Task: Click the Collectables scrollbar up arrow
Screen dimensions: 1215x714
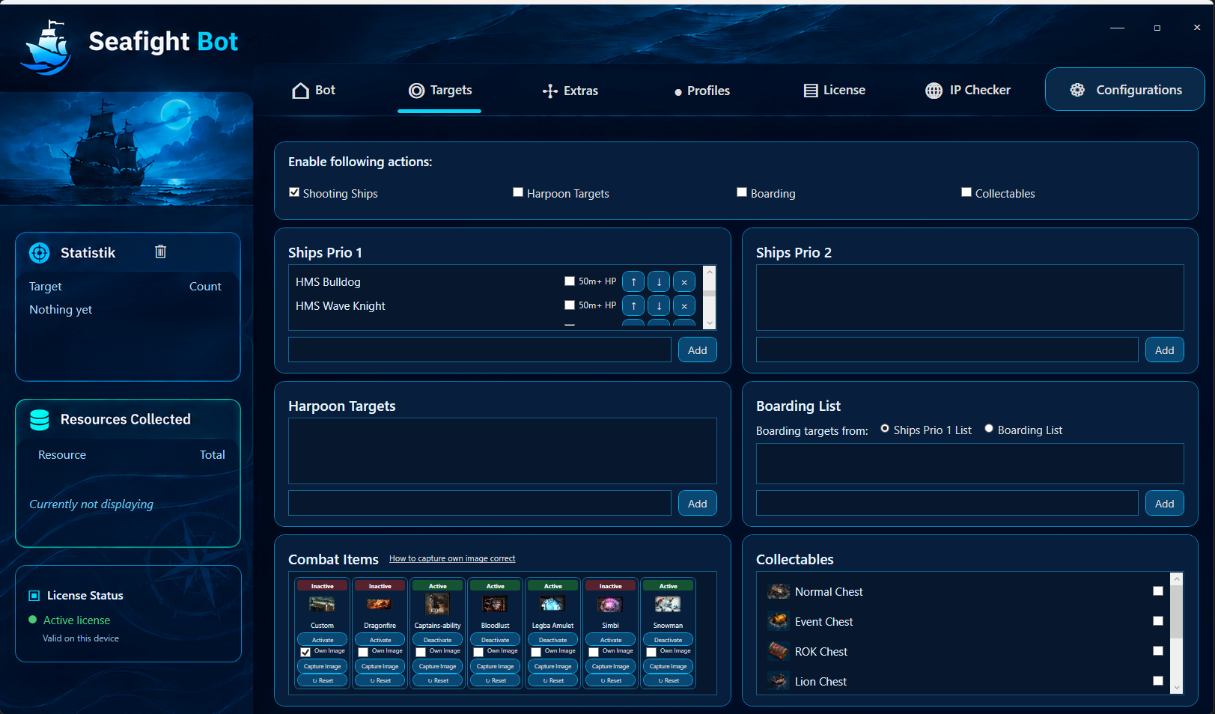Action: pyautogui.click(x=1177, y=579)
